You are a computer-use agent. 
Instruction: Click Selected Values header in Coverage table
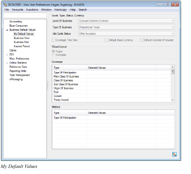pos(122,68)
